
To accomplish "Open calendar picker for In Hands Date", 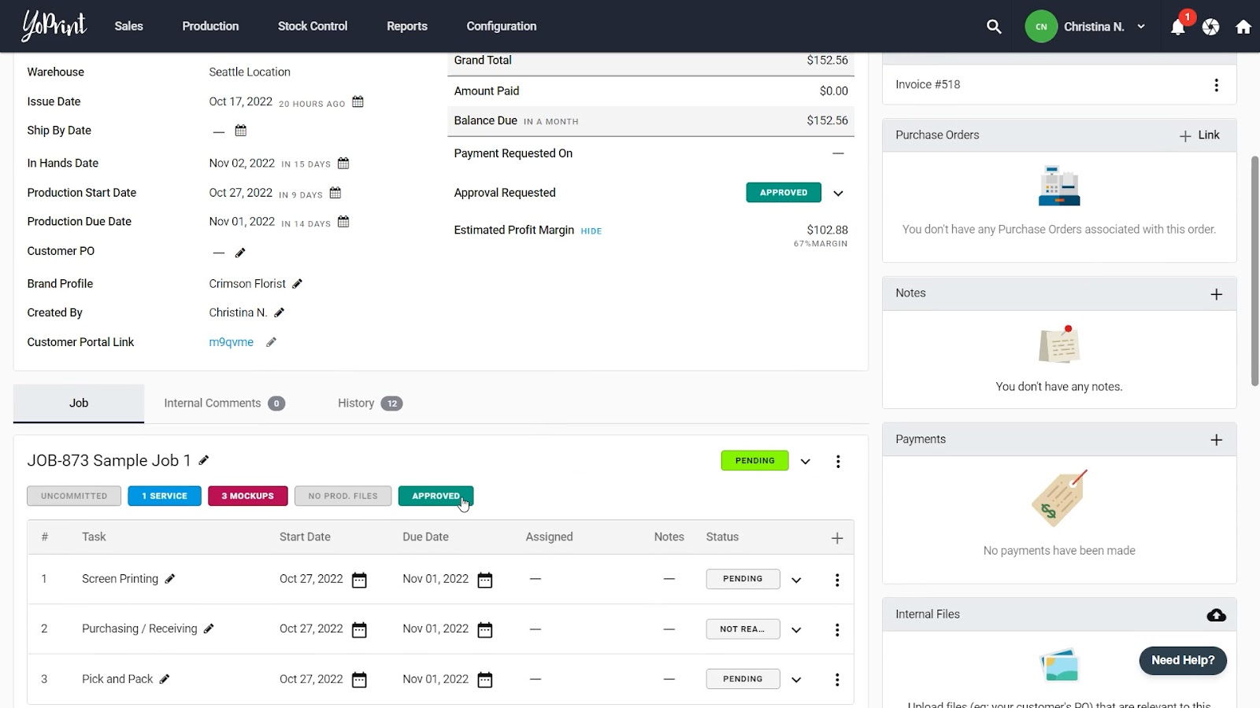I will click(x=343, y=164).
